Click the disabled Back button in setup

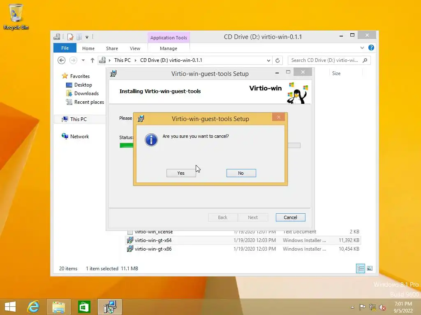[222, 217]
